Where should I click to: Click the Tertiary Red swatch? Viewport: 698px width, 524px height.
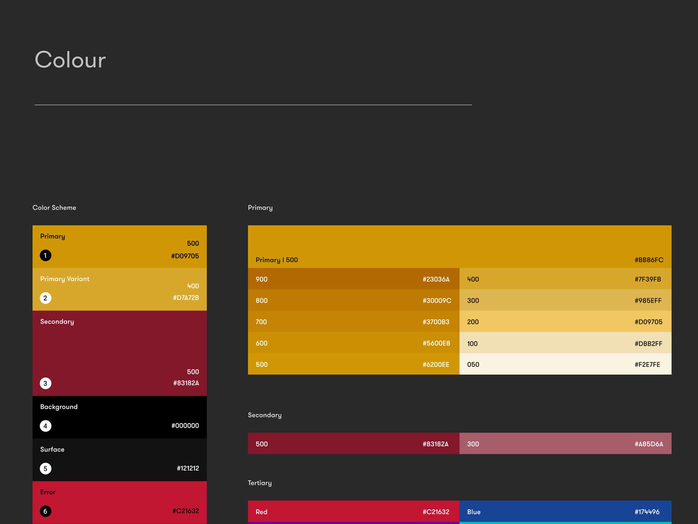click(353, 511)
